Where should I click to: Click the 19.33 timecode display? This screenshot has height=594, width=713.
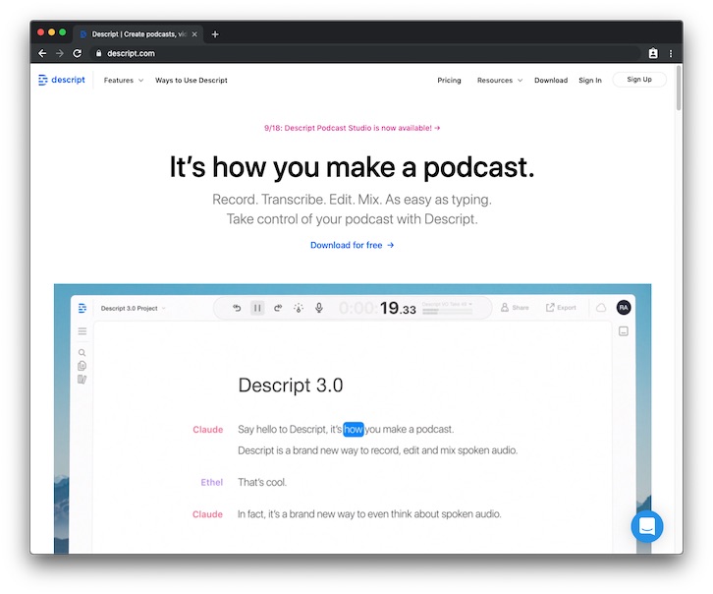coord(377,308)
